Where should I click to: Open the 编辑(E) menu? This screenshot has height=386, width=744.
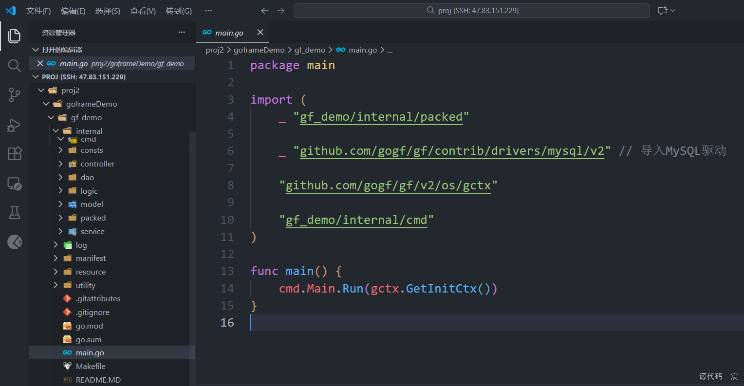[73, 11]
